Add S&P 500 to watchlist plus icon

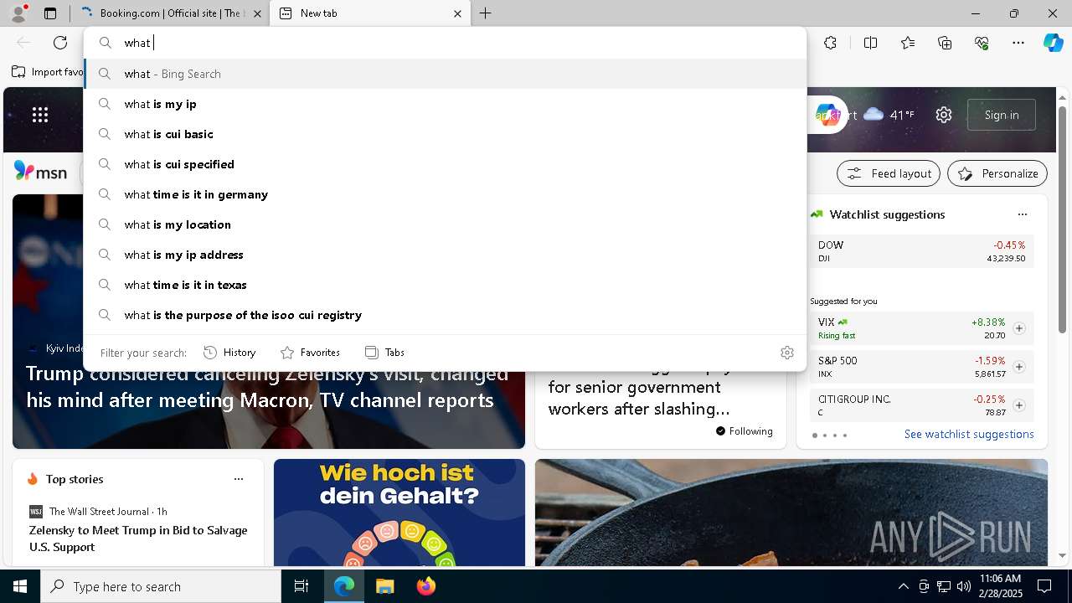pyautogui.click(x=1019, y=367)
